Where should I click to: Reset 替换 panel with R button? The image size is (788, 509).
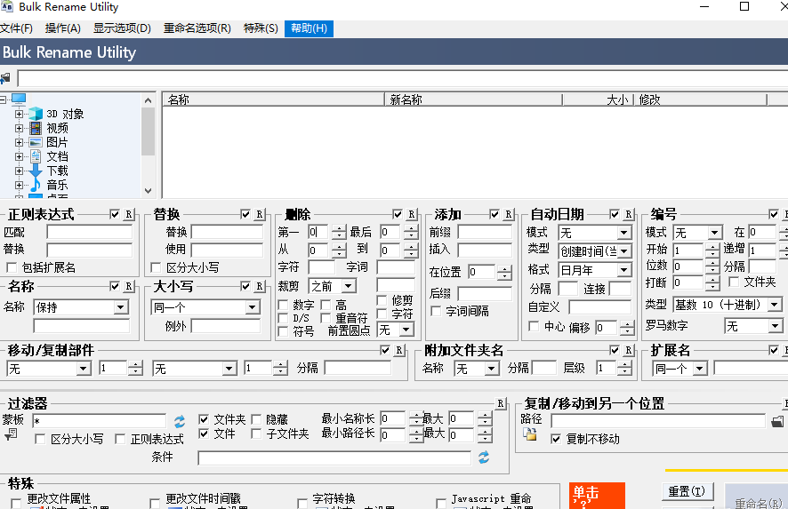click(x=260, y=214)
